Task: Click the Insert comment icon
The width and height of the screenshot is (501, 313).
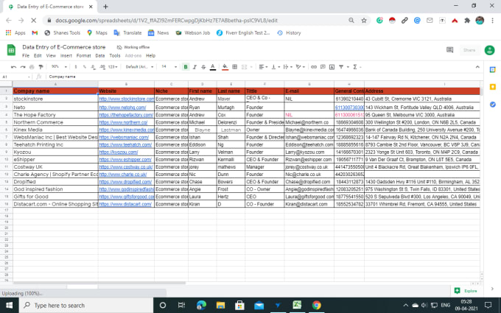Action: pyautogui.click(x=323, y=67)
